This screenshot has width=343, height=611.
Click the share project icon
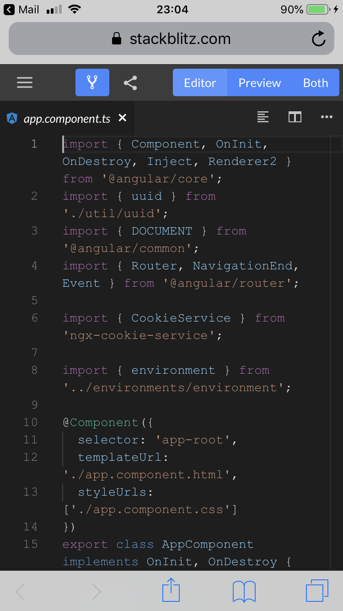130,83
